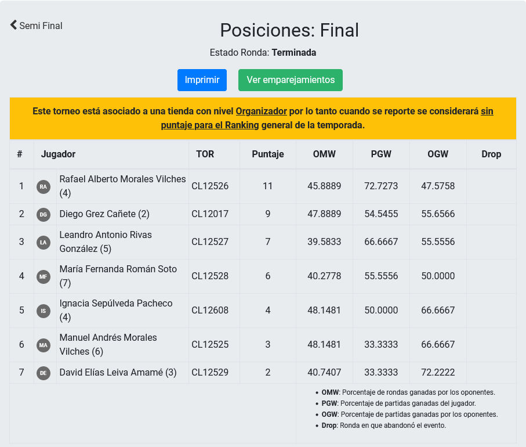Click the OMW column header
The height and width of the screenshot is (447, 526).
[324, 154]
